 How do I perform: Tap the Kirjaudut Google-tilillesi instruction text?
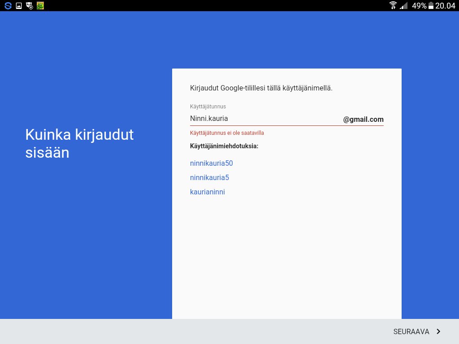(261, 88)
